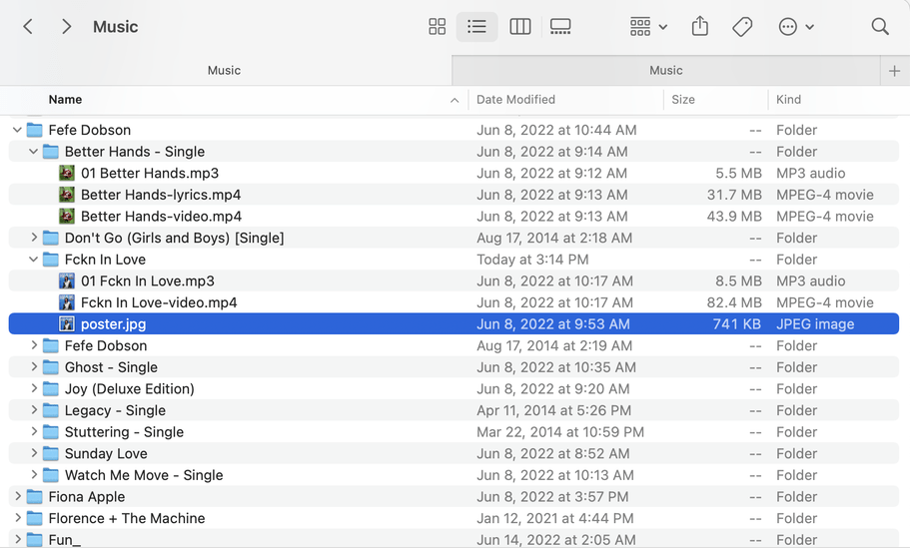Click the poster.jpg thumbnail icon

point(67,323)
